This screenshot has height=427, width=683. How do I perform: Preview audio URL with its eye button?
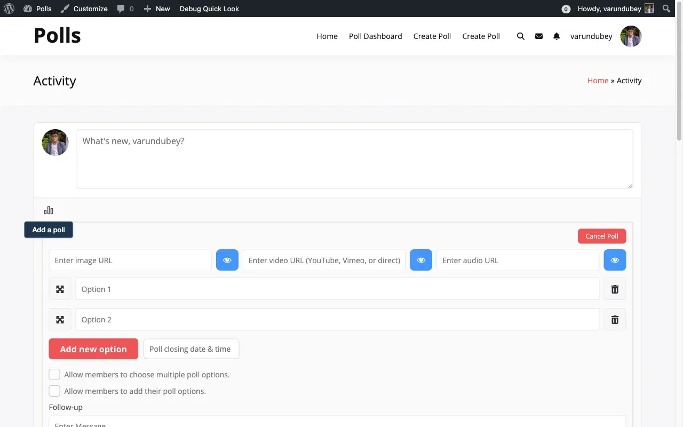615,260
